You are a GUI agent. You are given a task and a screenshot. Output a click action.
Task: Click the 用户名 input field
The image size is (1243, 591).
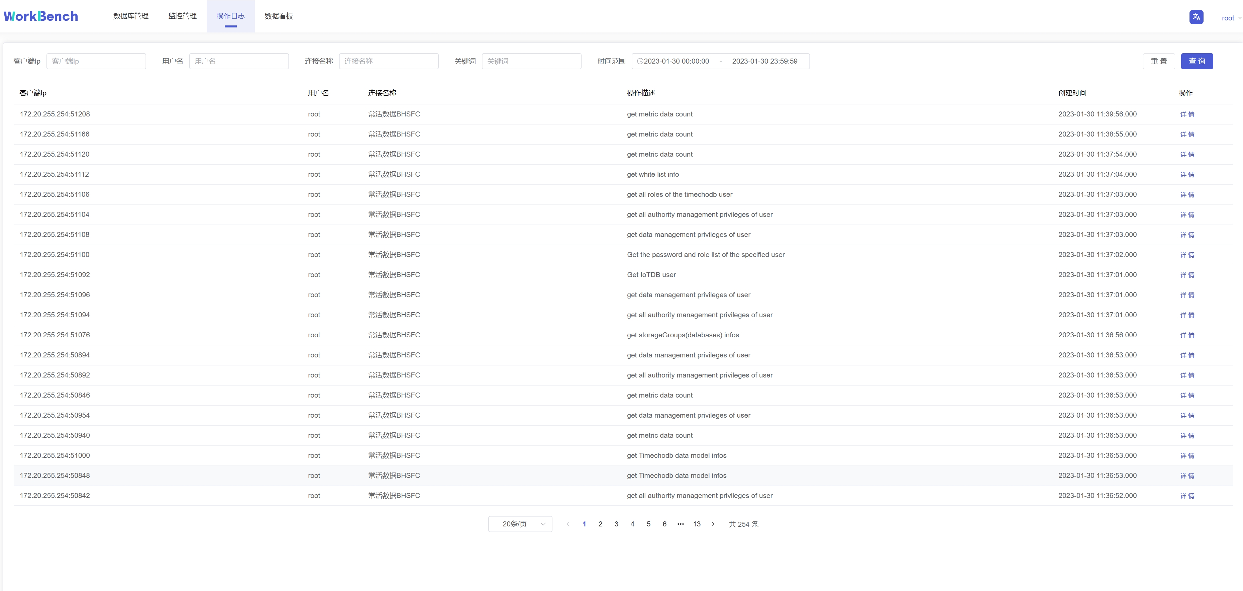pyautogui.click(x=239, y=61)
